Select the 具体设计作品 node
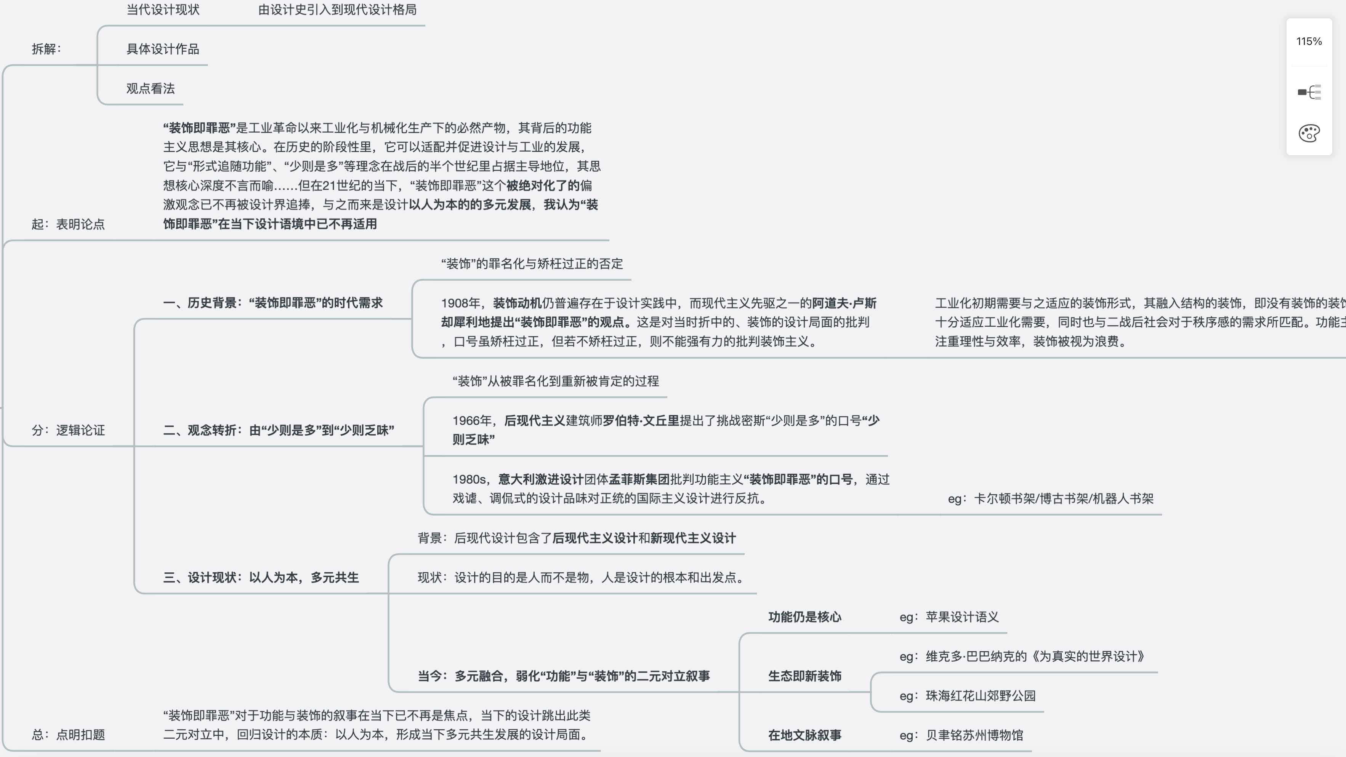 point(163,49)
